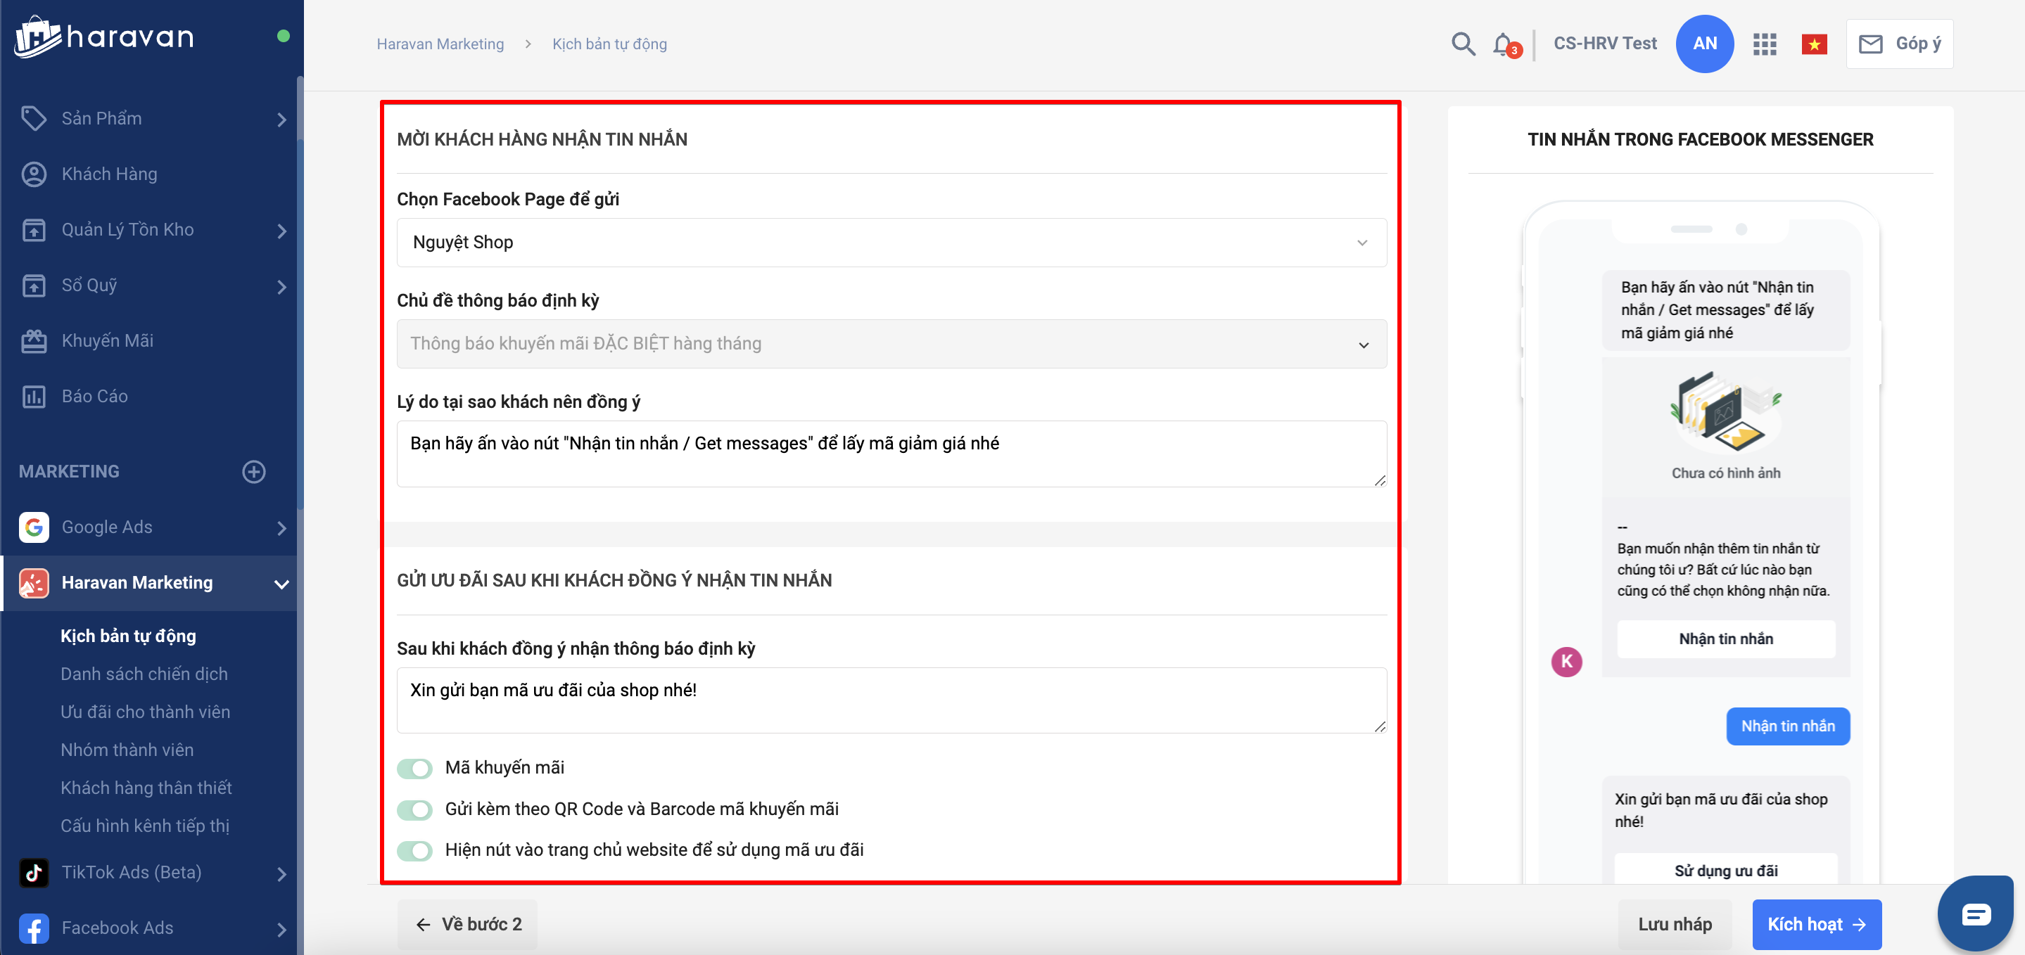The width and height of the screenshot is (2025, 955).
Task: Click the Lưu nháp button
Action: (x=1675, y=924)
